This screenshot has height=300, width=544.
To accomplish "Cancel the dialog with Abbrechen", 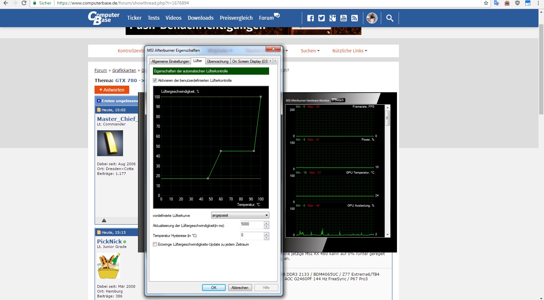I will pyautogui.click(x=240, y=288).
